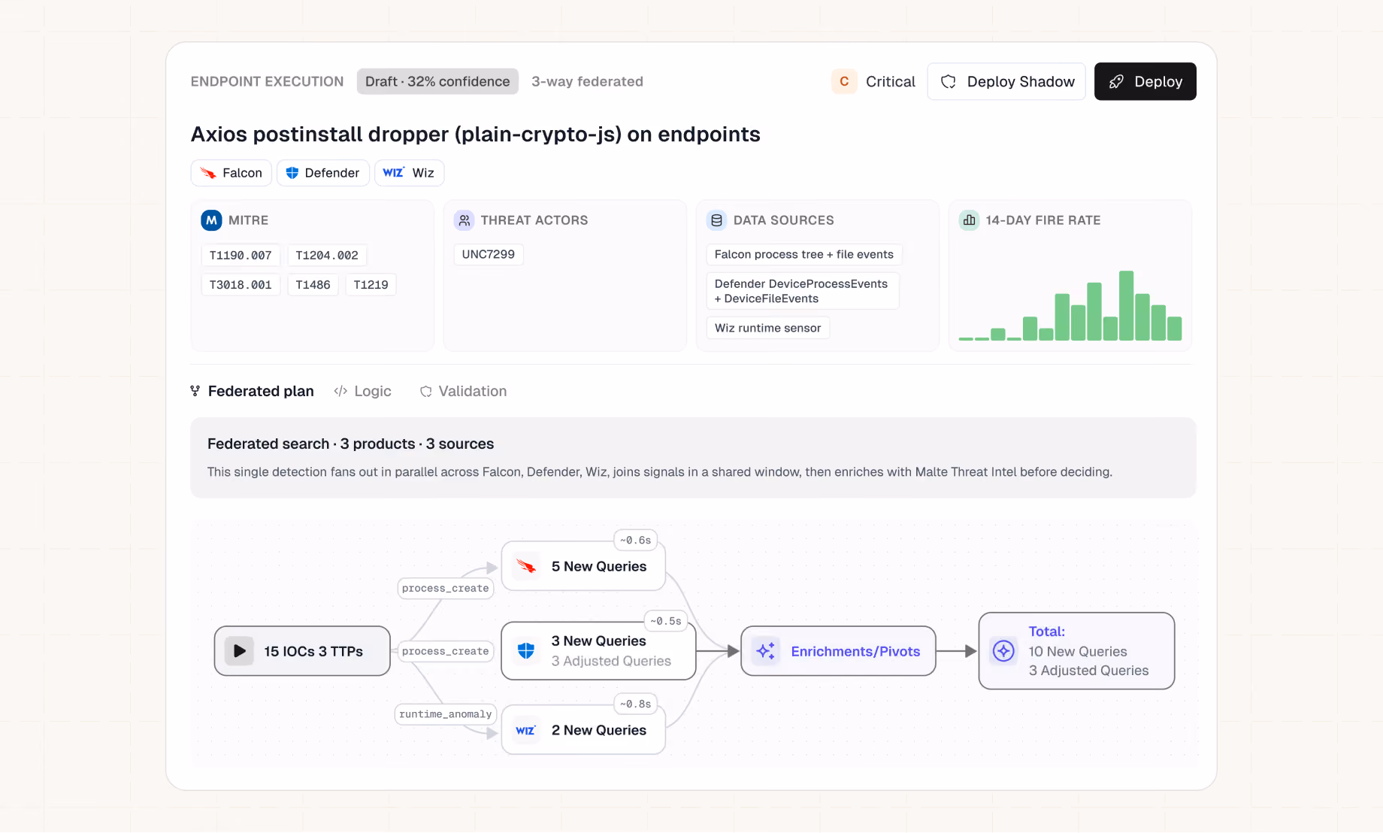Select the Falcon product chip
This screenshot has height=833, width=1383.
click(x=232, y=173)
